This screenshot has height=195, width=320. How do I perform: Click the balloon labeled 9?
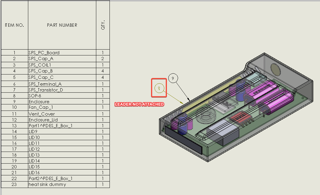(x=173, y=78)
